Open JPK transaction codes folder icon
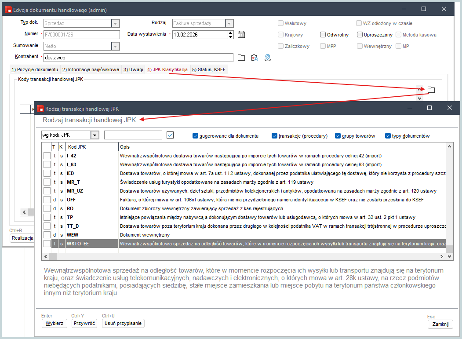The height and width of the screenshot is (339, 462). (x=431, y=90)
